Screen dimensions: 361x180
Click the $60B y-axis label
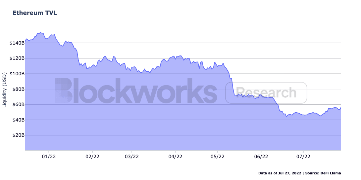pyautogui.click(x=18, y=104)
